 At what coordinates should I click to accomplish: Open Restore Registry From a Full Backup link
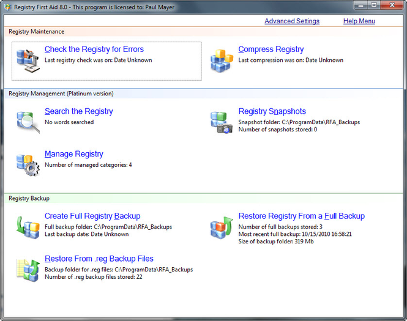coord(302,216)
